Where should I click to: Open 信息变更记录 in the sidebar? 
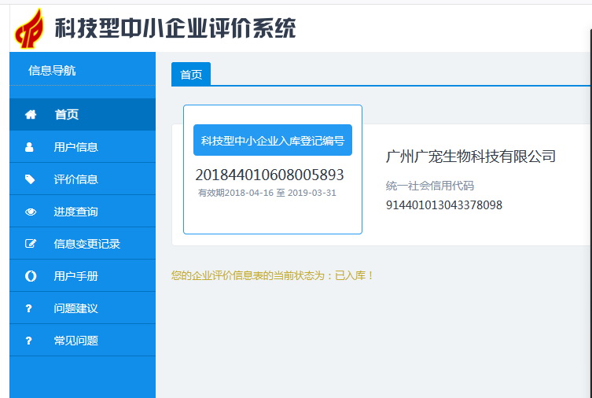(83, 244)
